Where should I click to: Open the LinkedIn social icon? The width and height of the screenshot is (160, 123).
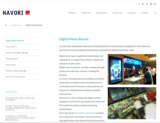pyautogui.click(x=147, y=4)
